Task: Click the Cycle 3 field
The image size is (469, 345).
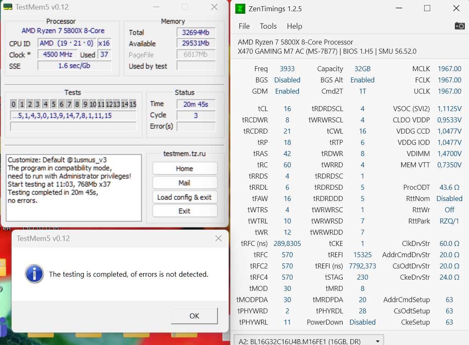Action: click(196, 116)
